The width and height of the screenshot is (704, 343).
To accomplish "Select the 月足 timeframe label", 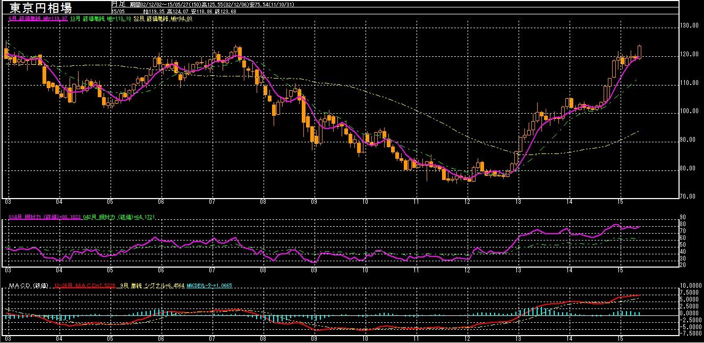I will tap(118, 4).
